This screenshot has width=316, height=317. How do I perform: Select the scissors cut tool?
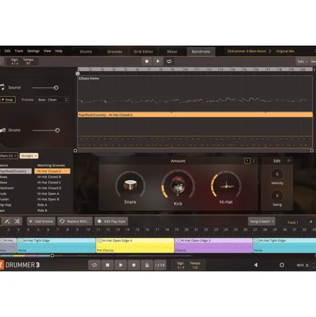[17, 222]
